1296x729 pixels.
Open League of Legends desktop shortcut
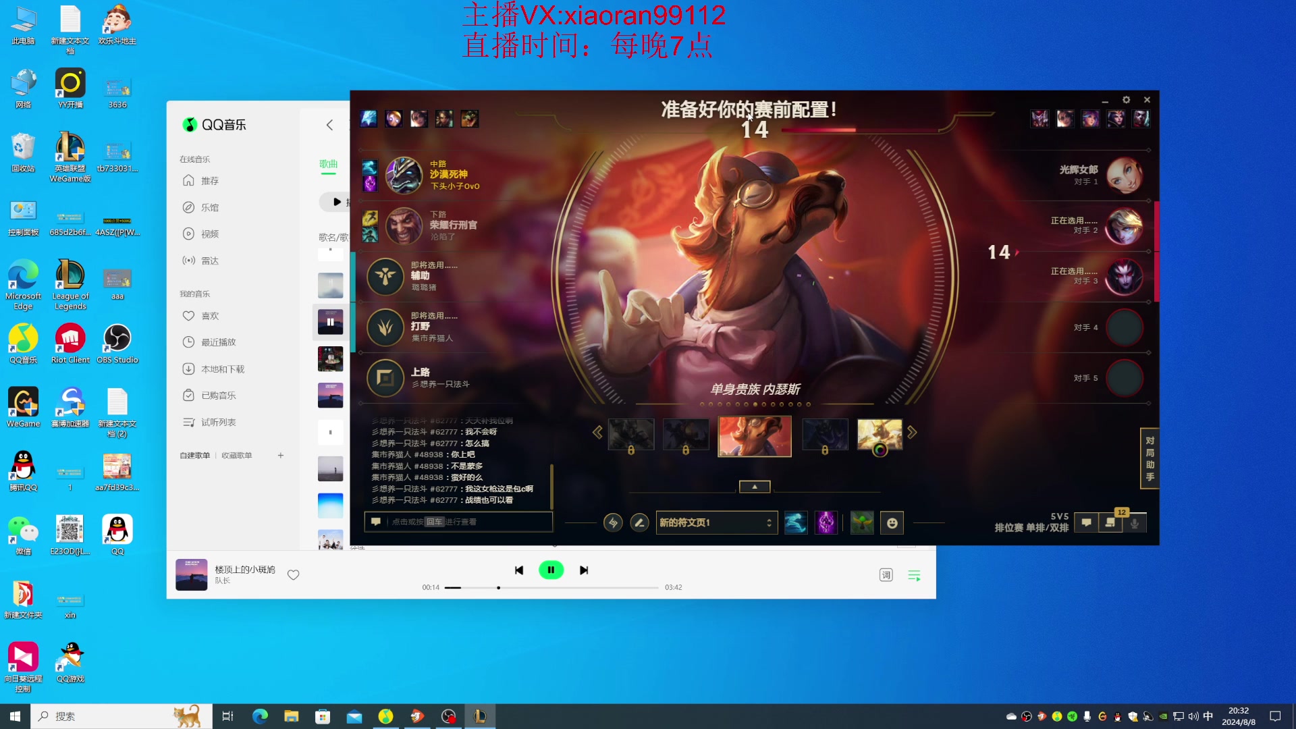[x=70, y=284]
